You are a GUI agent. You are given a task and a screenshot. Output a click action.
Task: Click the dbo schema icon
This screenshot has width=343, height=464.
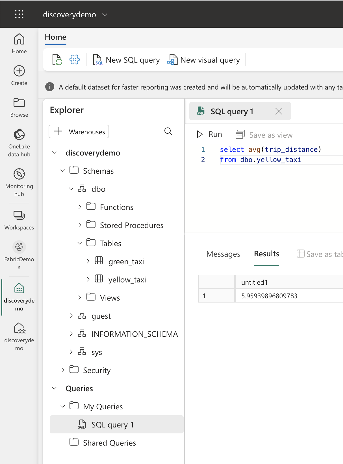pos(82,188)
